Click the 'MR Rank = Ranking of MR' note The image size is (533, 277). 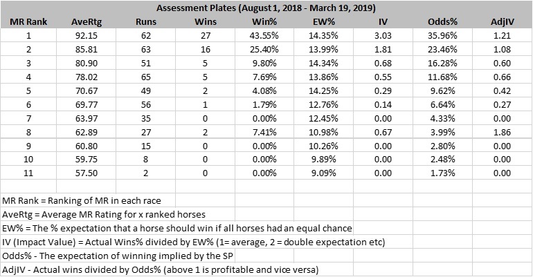(82, 201)
